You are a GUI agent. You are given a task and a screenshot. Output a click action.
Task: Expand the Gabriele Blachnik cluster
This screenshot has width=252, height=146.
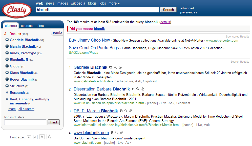coord(7,40)
